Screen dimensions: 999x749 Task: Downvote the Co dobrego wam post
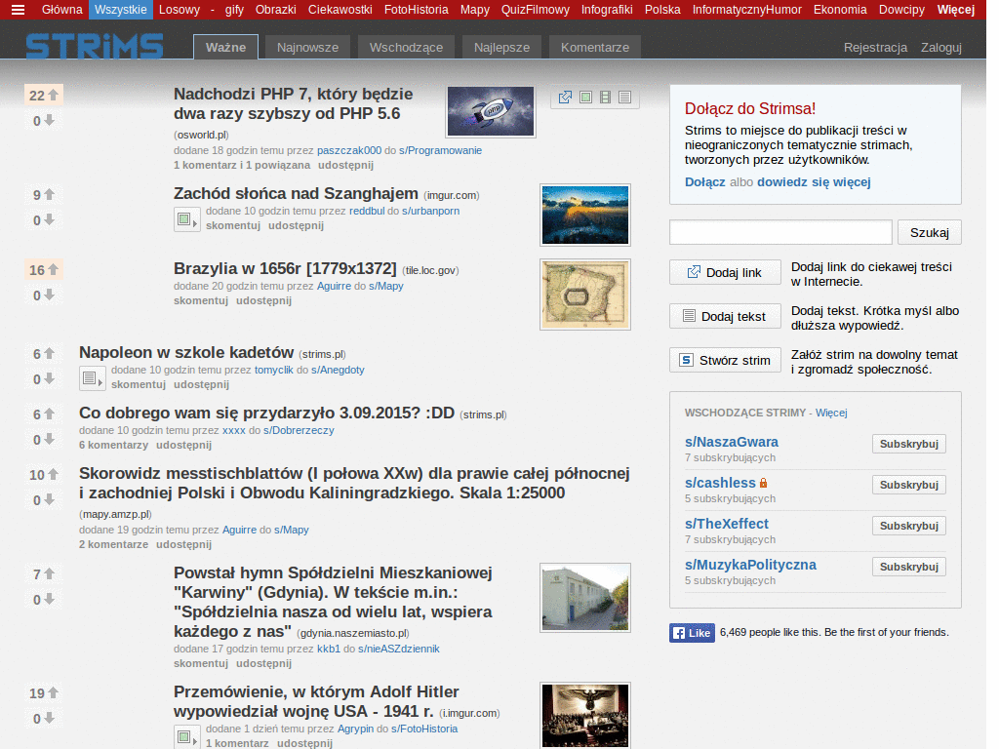pyautogui.click(x=49, y=440)
